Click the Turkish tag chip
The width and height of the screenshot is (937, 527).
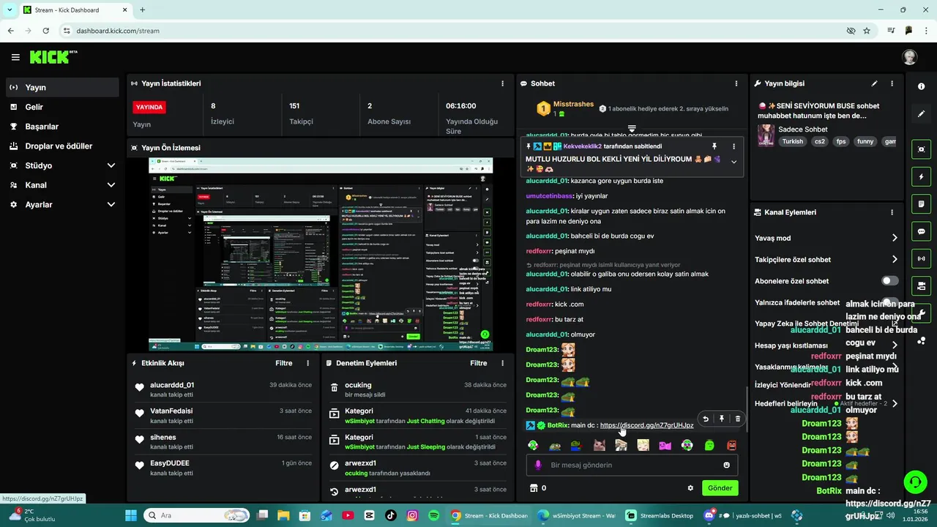[792, 141]
